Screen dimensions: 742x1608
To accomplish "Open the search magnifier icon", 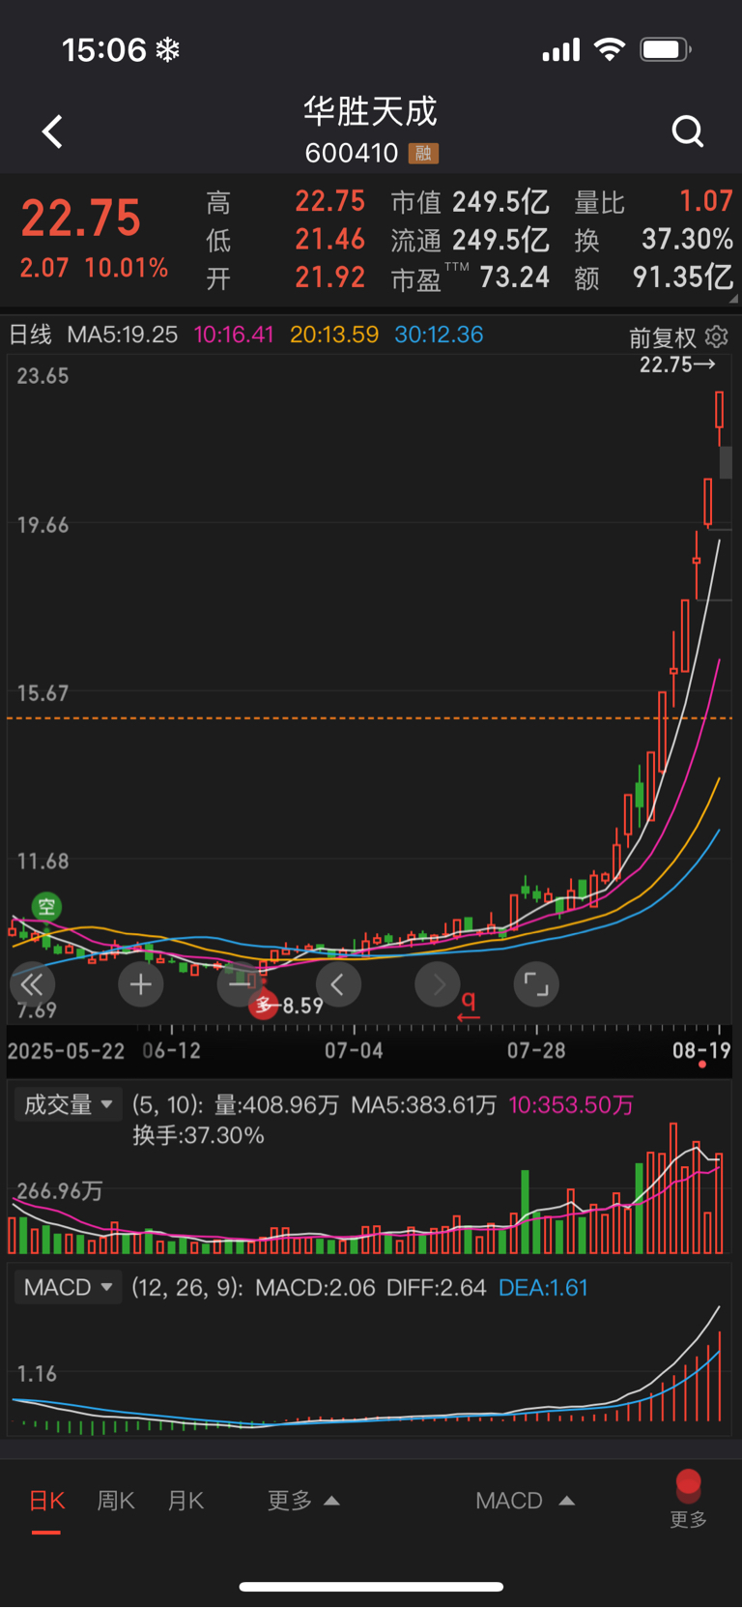I will [x=688, y=131].
